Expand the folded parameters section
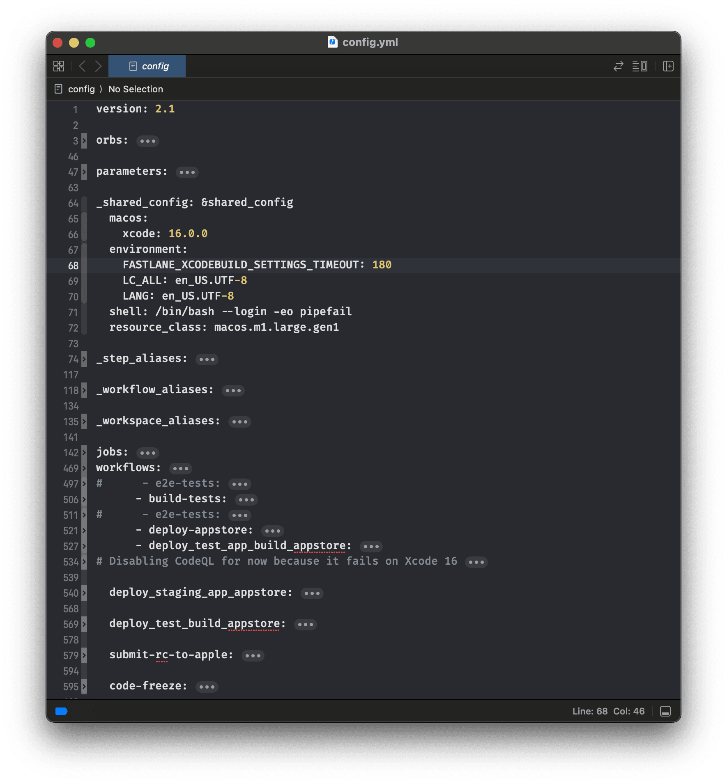Screen dimensions: 727x783 (84, 172)
